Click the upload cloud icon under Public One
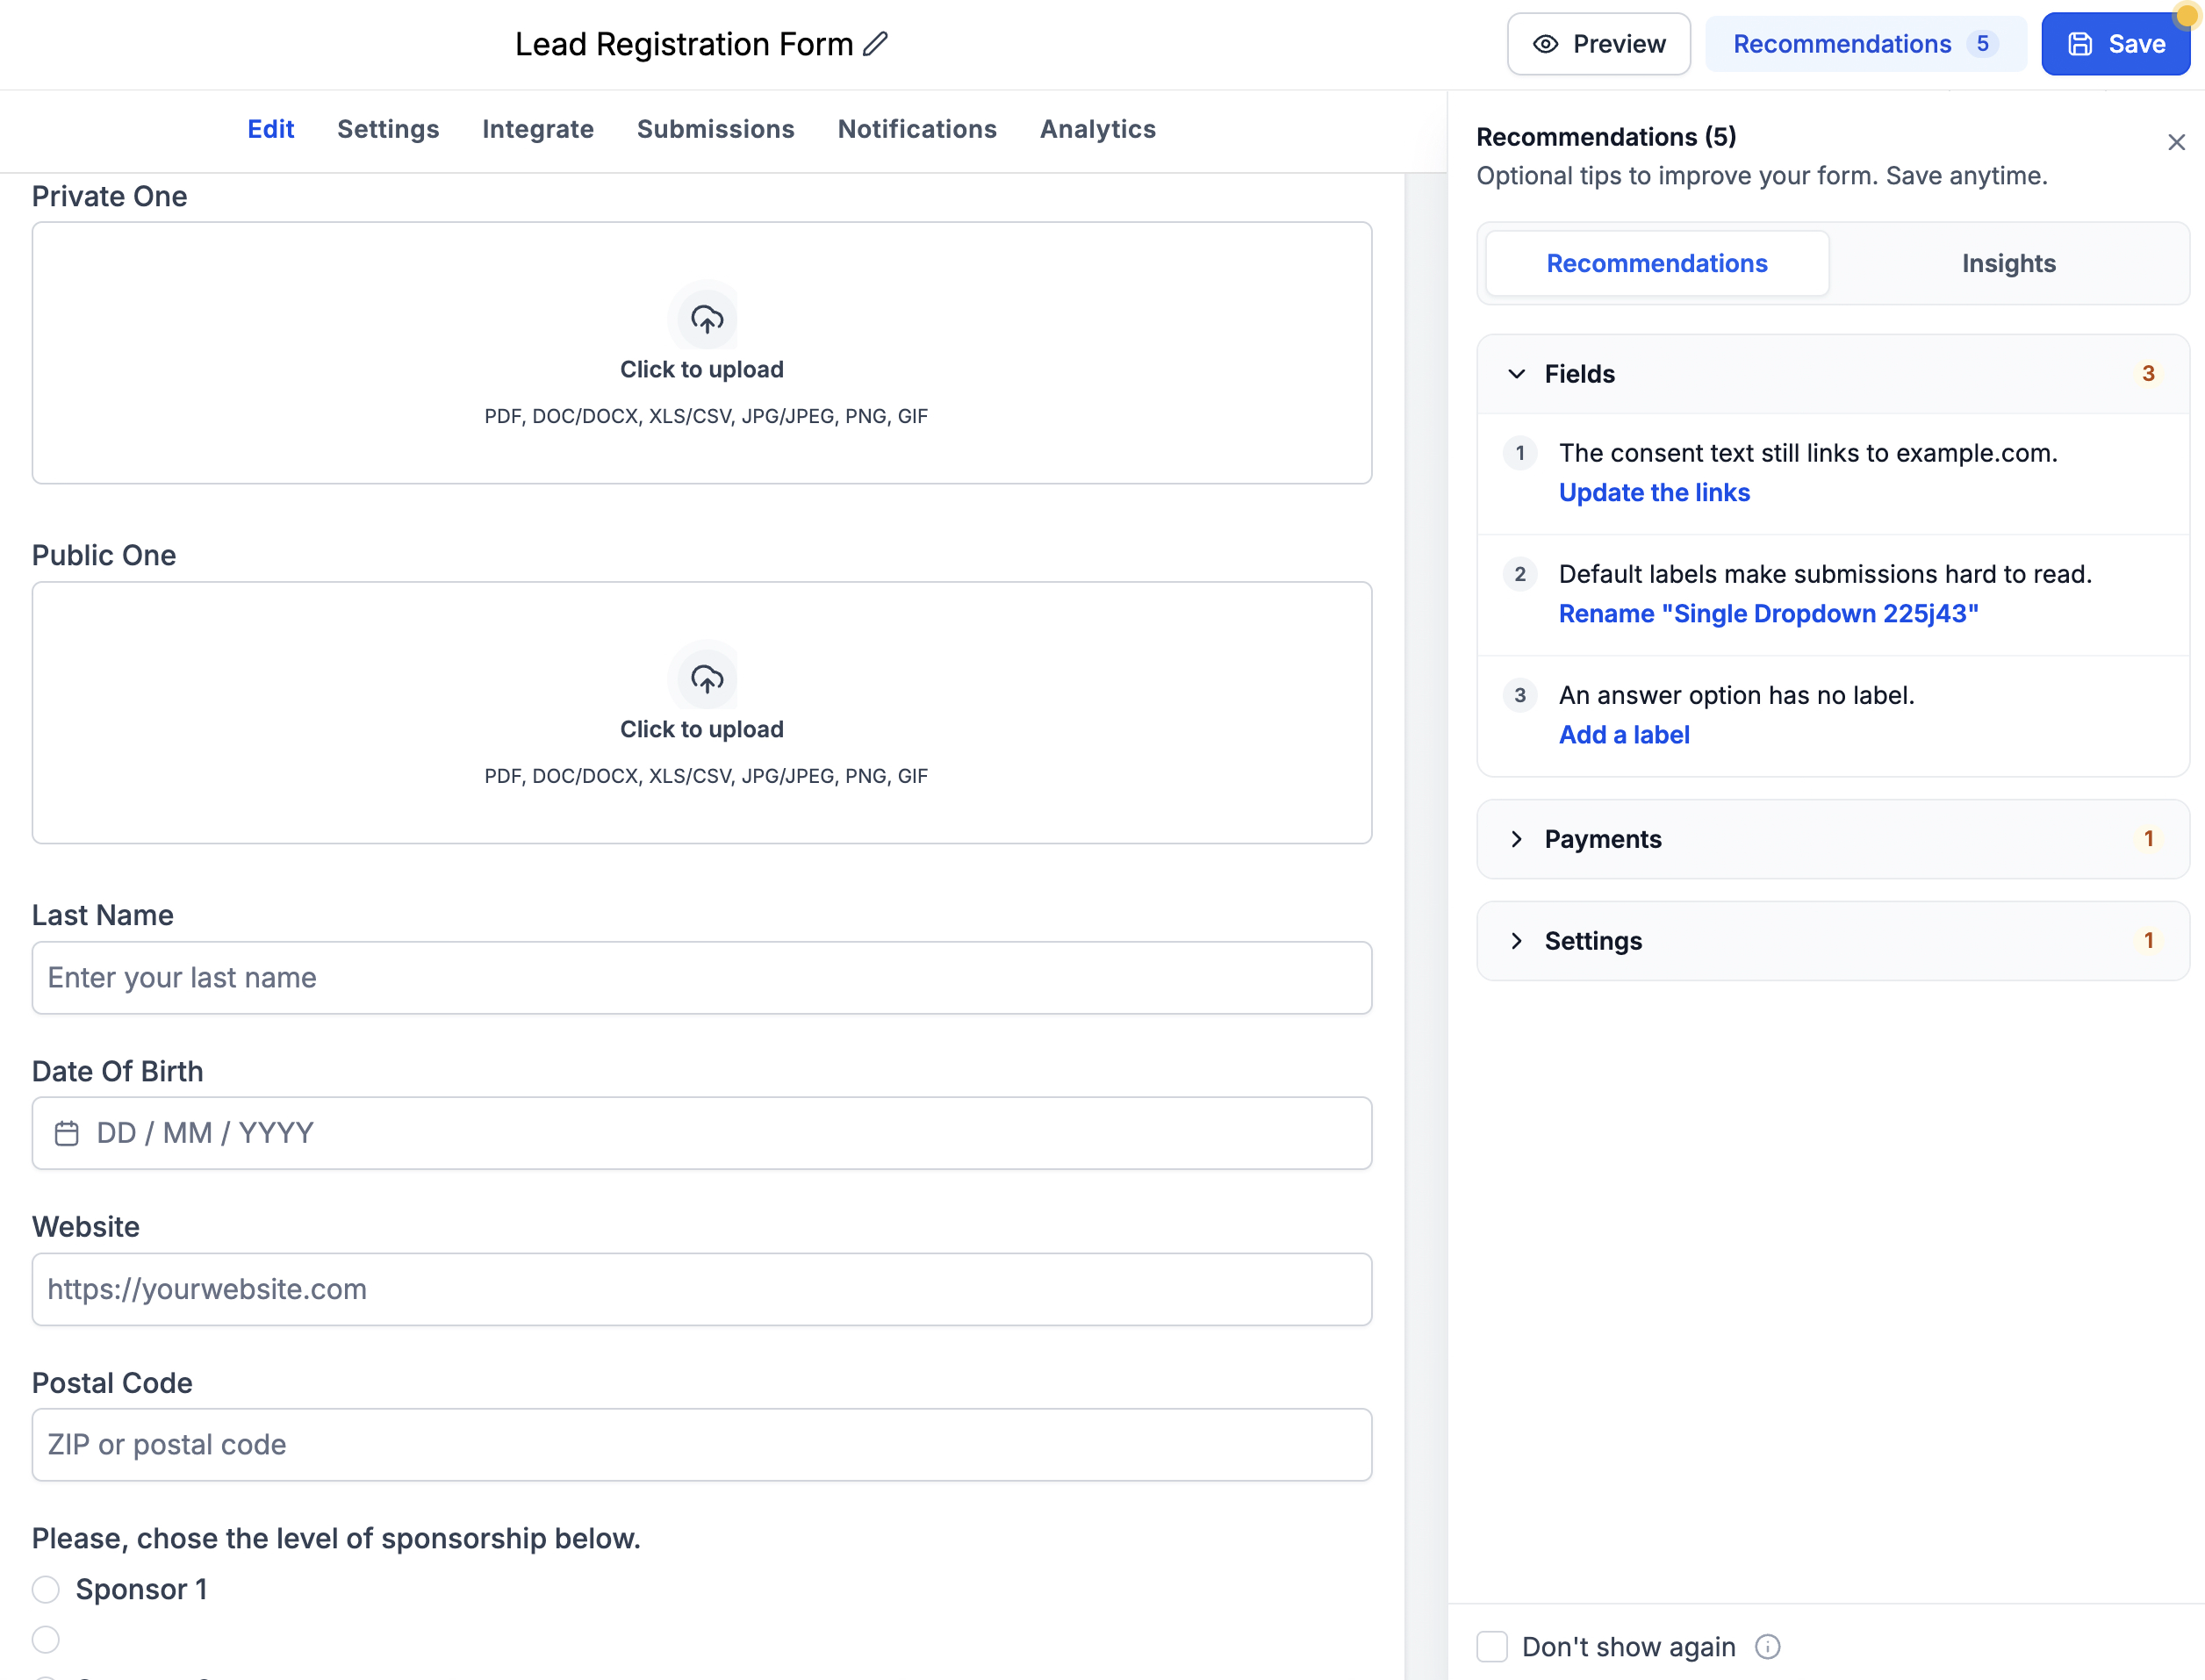 pos(706,679)
